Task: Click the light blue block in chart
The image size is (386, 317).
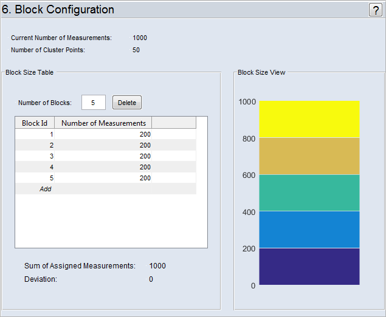Action: click(x=309, y=230)
